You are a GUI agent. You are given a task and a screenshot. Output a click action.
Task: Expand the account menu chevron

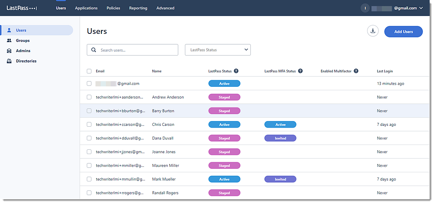[x=421, y=8]
